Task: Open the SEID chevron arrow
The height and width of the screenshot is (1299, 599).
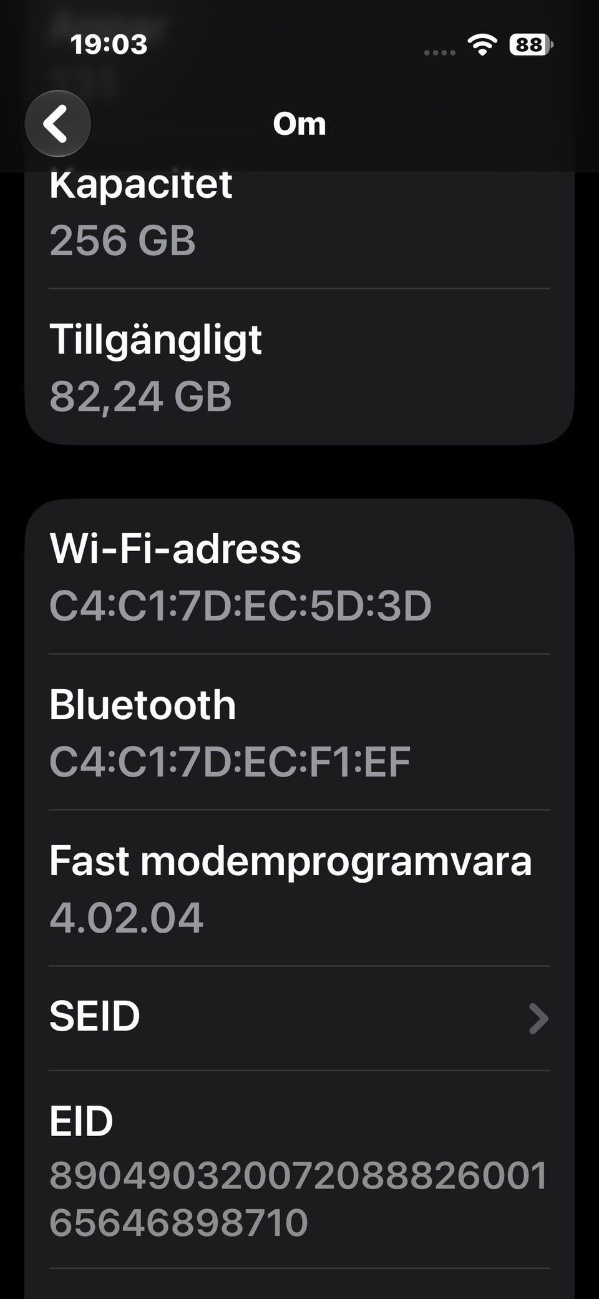Action: (x=538, y=1019)
